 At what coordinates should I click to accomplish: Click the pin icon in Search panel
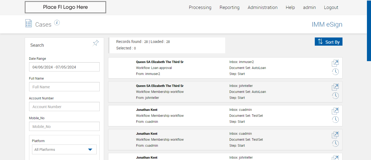96,43
